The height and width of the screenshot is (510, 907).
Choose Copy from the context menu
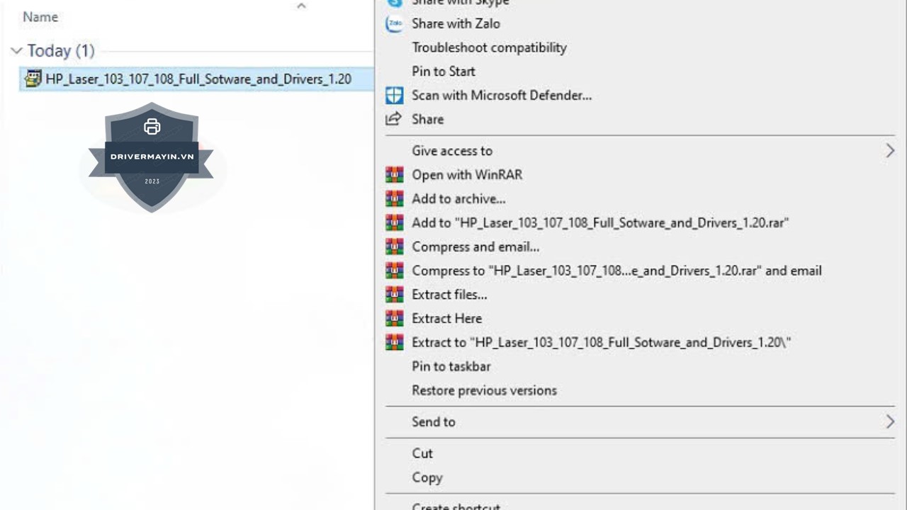427,477
